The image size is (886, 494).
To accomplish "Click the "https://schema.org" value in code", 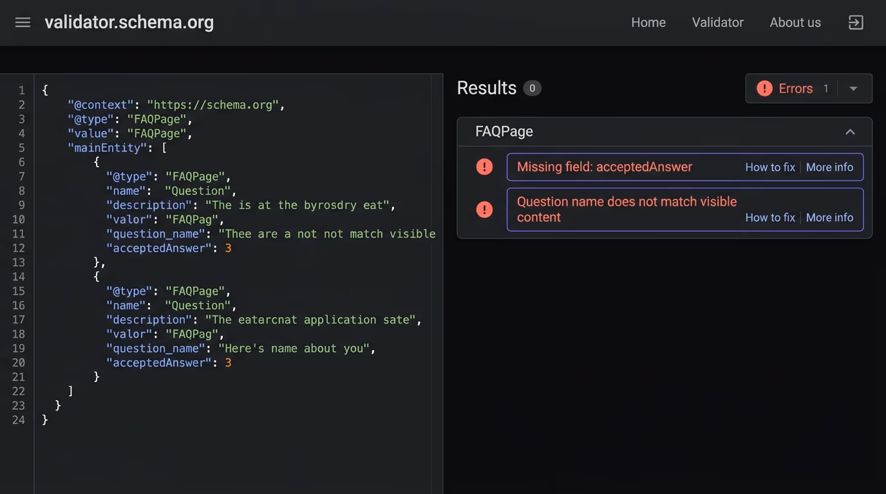I will 213,105.
